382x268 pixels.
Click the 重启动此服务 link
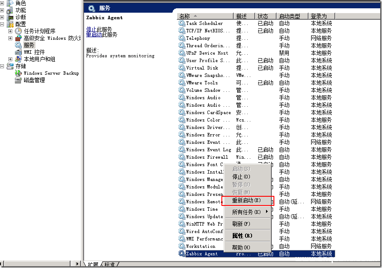click(96, 35)
